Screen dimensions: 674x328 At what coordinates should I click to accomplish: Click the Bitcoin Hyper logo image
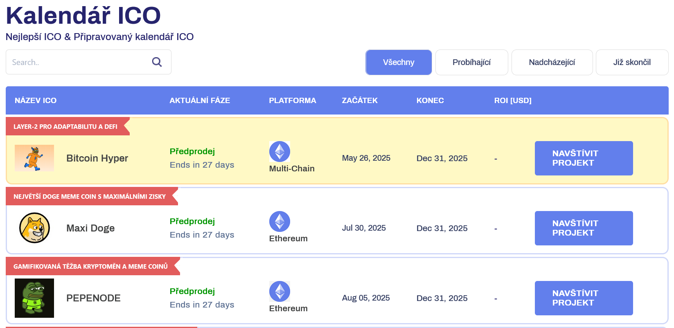pyautogui.click(x=34, y=158)
